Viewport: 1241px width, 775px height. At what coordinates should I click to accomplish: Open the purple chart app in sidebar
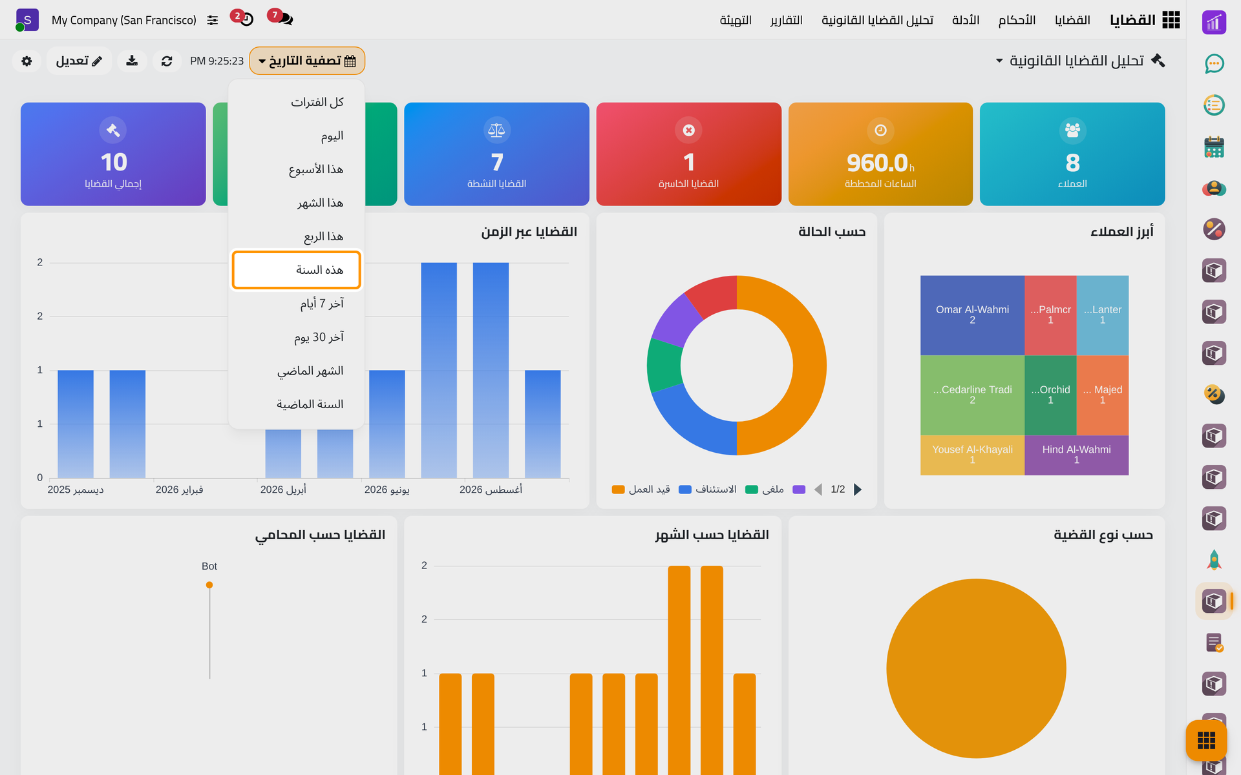1214,23
